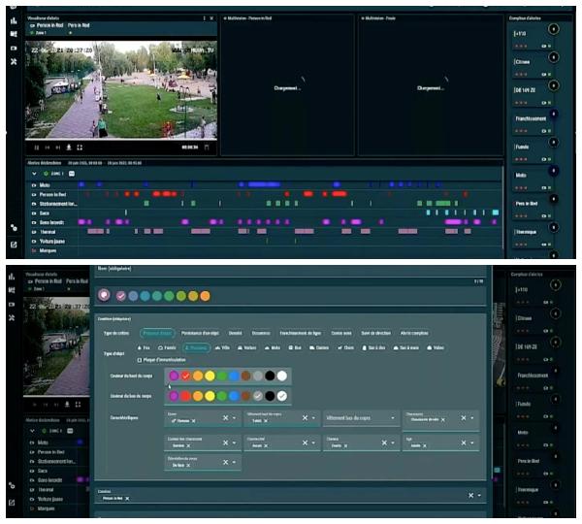Choose the Chien object type icon
This screenshot has width=582, height=524.
tap(346, 346)
